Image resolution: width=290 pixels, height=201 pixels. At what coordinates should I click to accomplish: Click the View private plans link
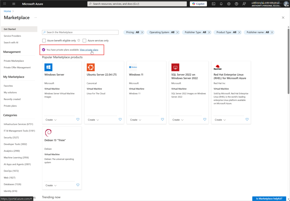point(89,50)
